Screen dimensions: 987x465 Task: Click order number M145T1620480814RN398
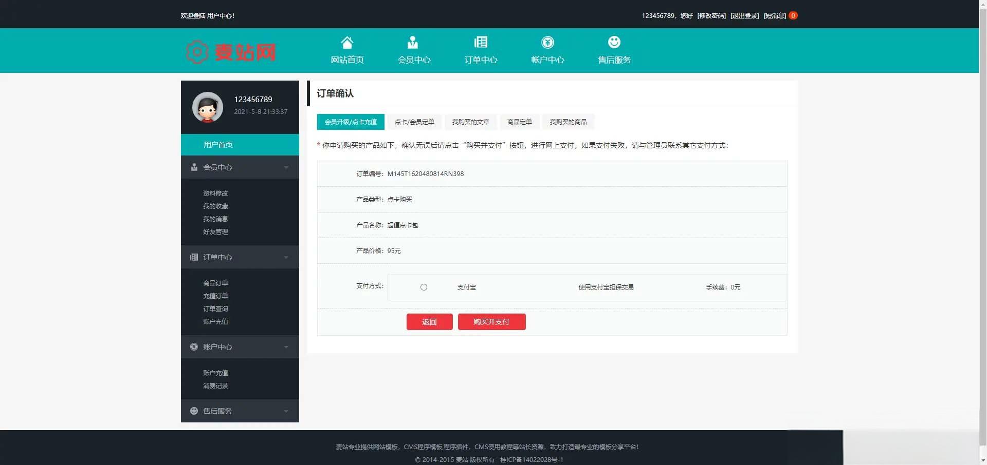point(426,174)
